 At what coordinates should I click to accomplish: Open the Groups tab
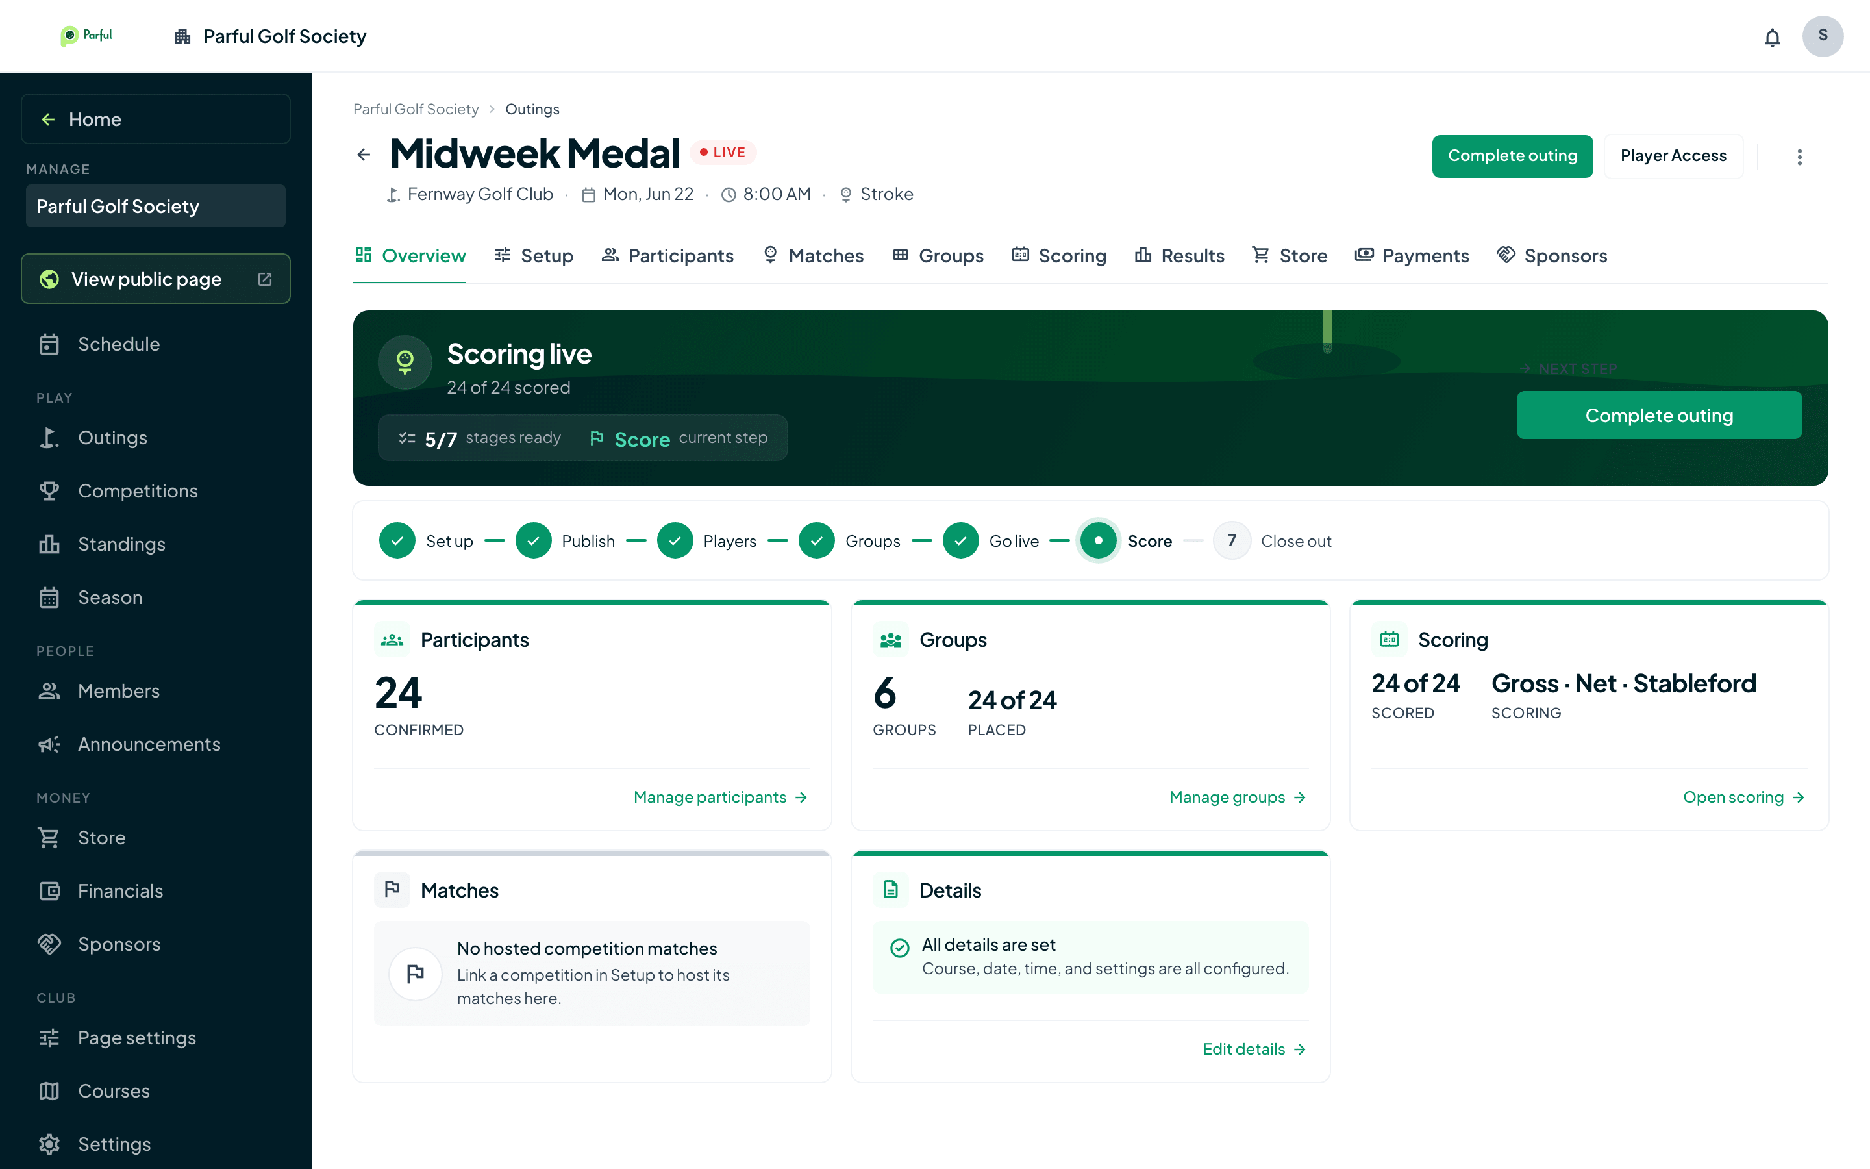pyautogui.click(x=938, y=256)
